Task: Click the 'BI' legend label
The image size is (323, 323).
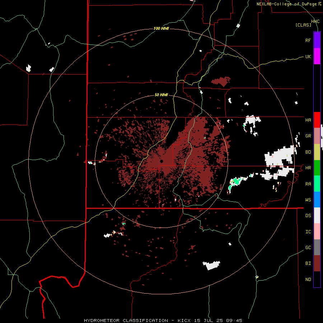Action: [308, 263]
